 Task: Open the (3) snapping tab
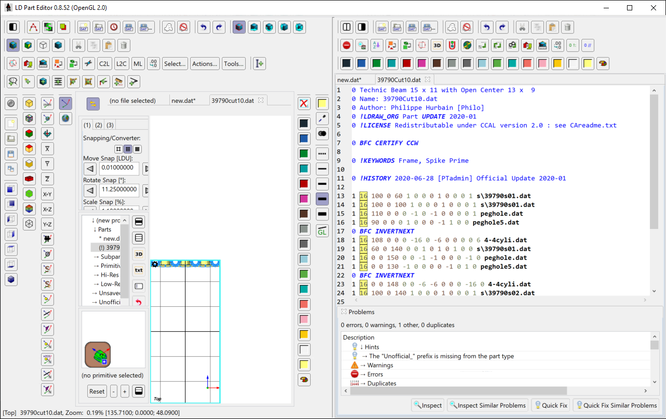[110, 125]
